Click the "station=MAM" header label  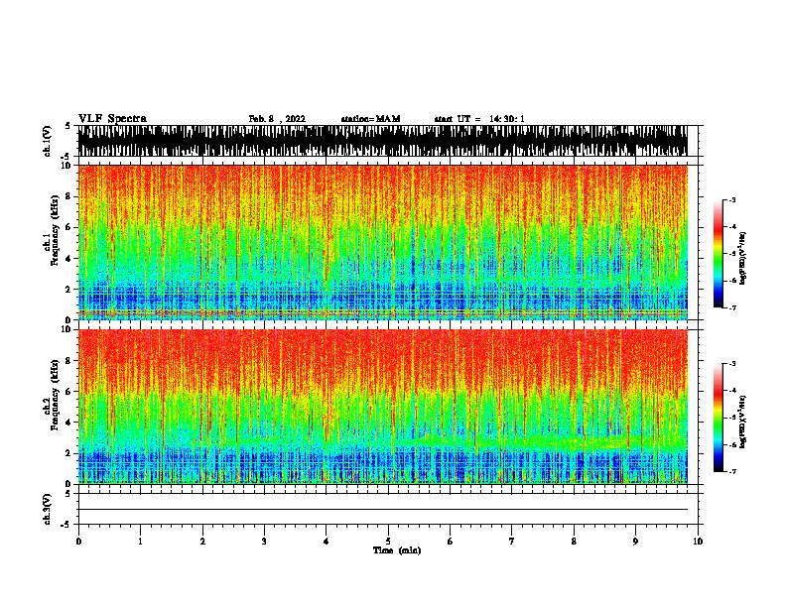tap(370, 119)
